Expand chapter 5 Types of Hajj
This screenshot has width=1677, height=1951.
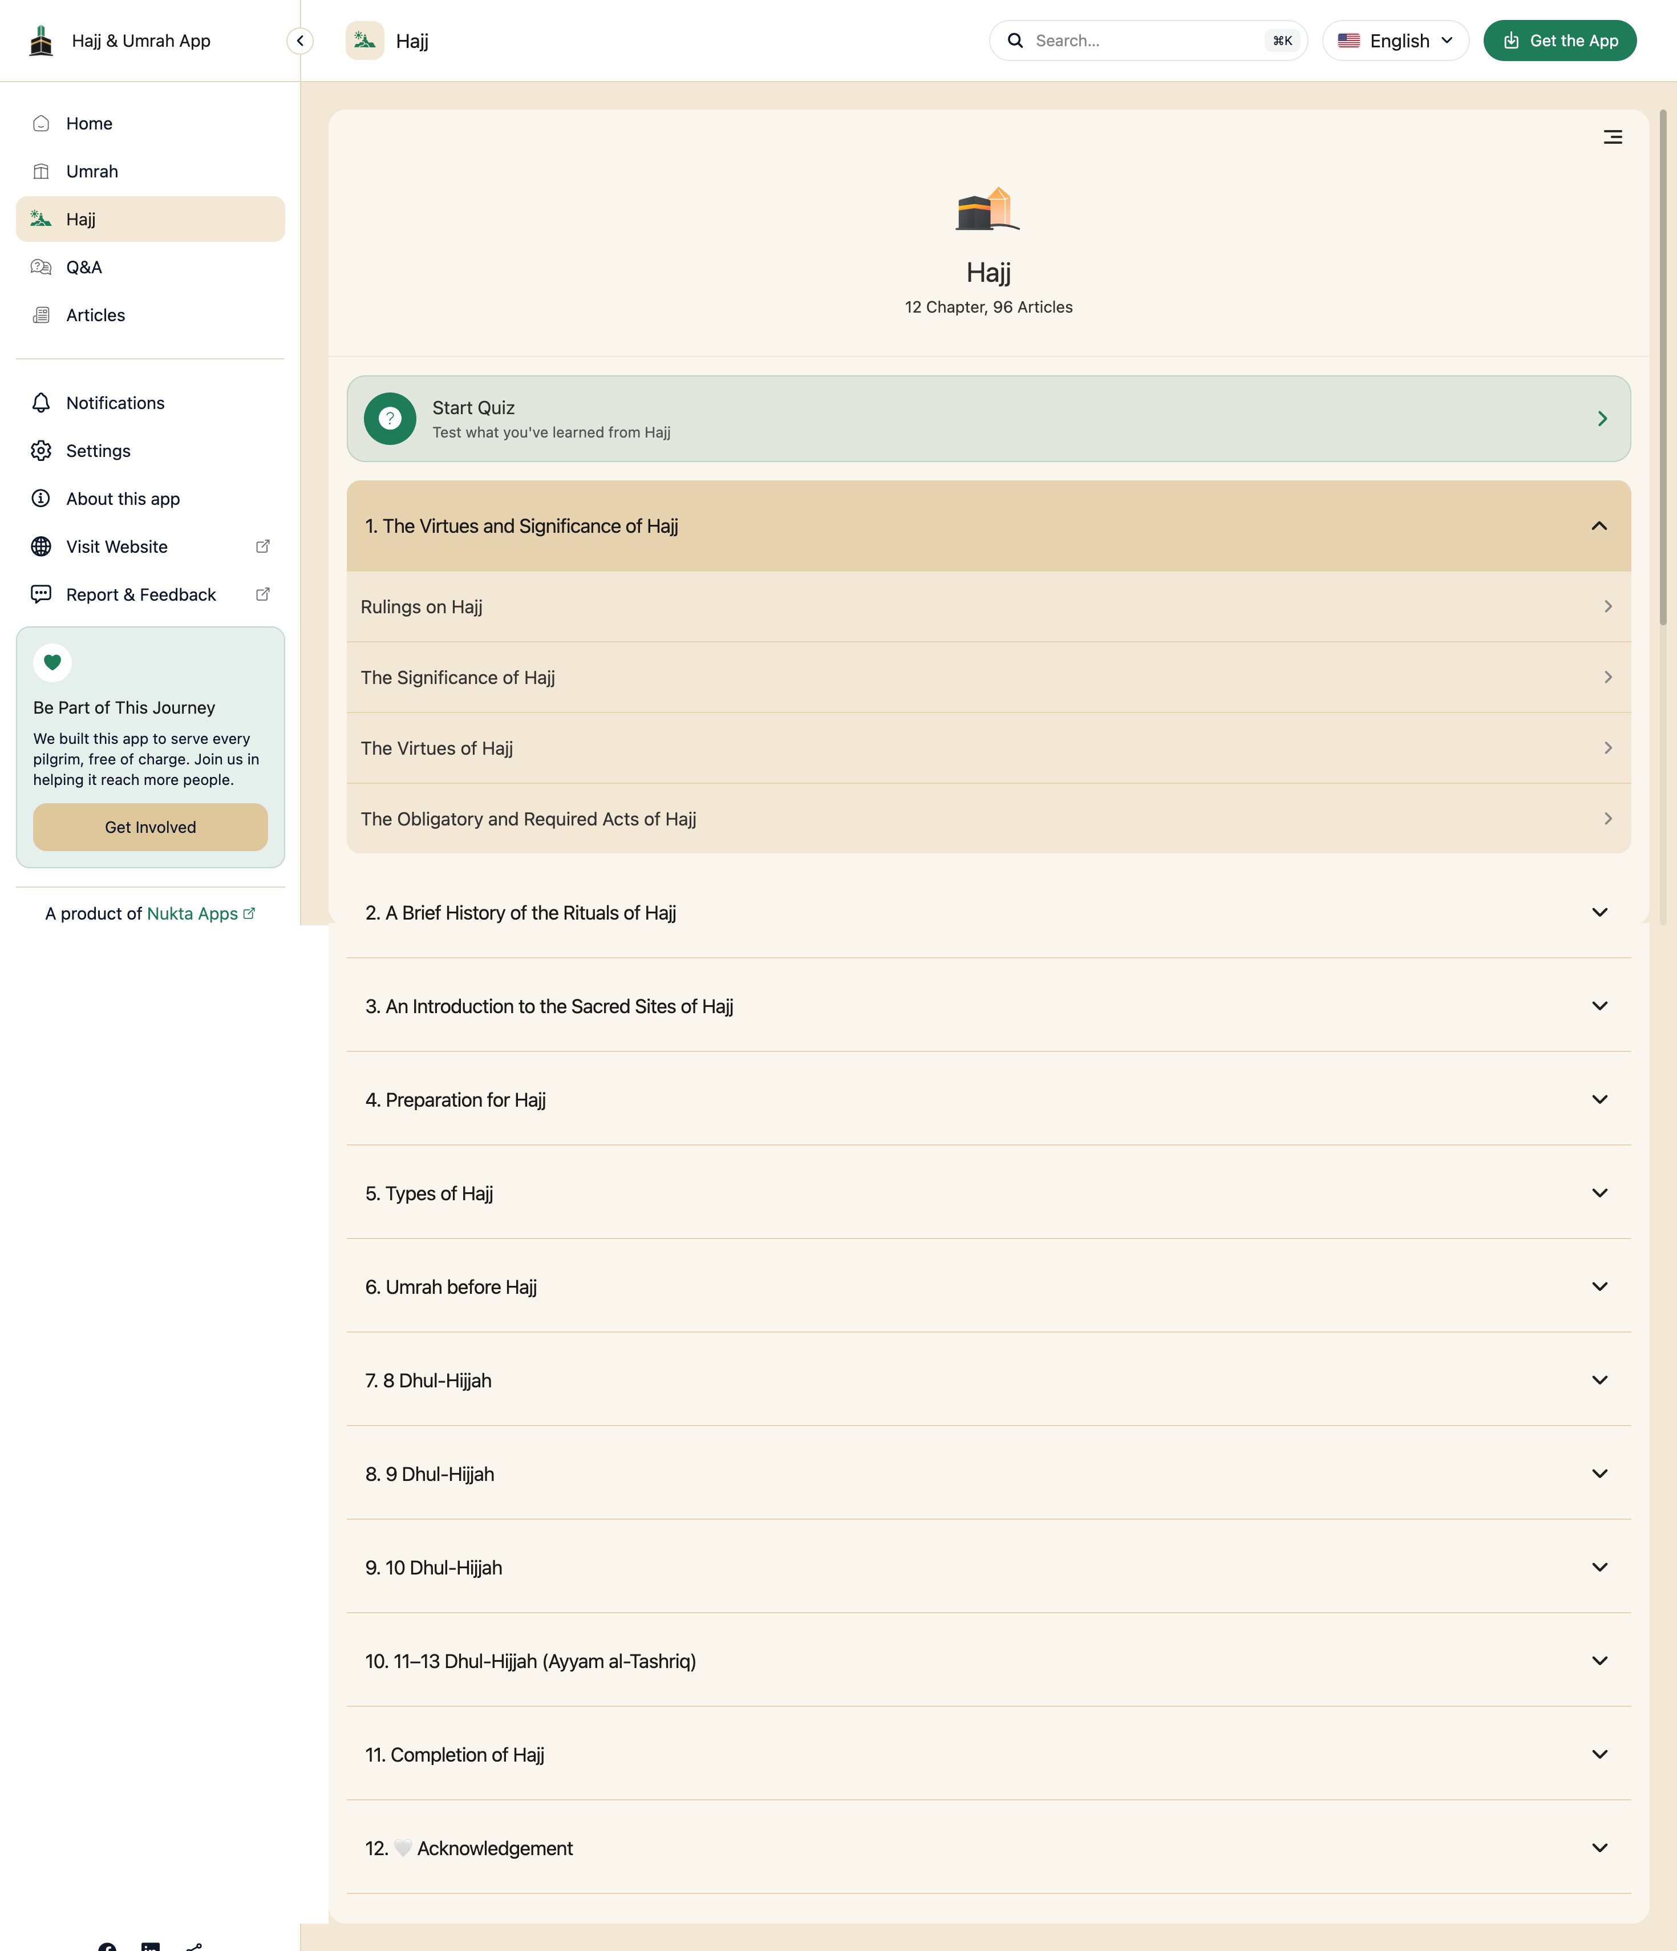[988, 1193]
